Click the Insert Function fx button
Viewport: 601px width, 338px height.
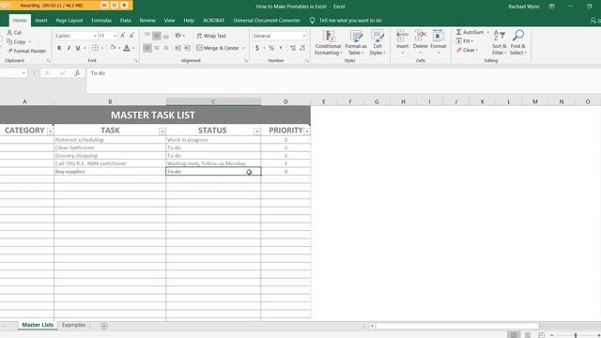(77, 73)
